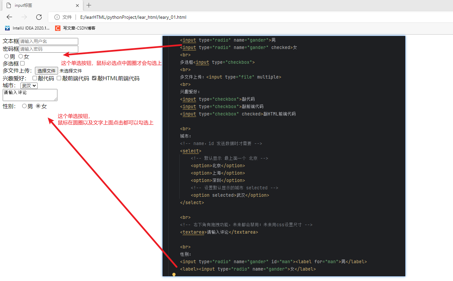The width and height of the screenshot is (453, 281).
Task: Reload the page with refresh icon
Action: tap(39, 17)
